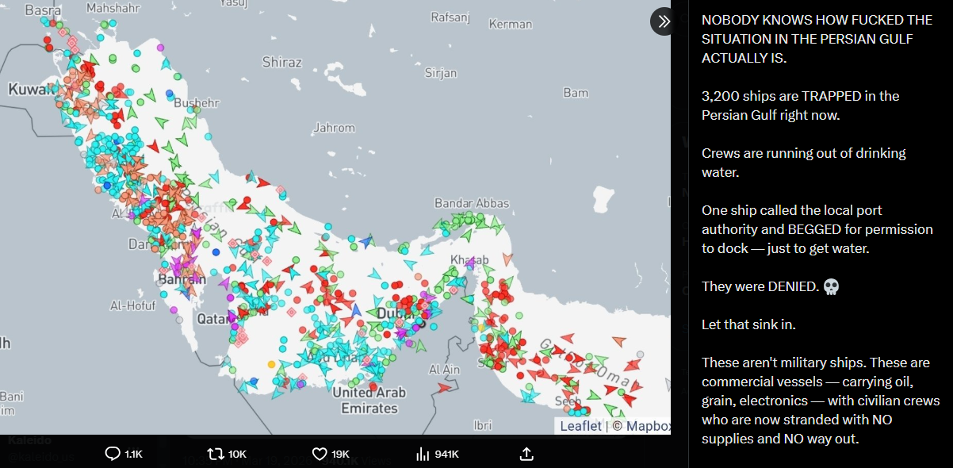Share the post using the share icon
The image size is (953, 468).
pos(525,452)
